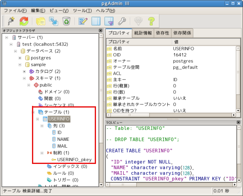Click the 値 column header
Image resolution: width=243 pixels, height=196 pixels.
206,42
